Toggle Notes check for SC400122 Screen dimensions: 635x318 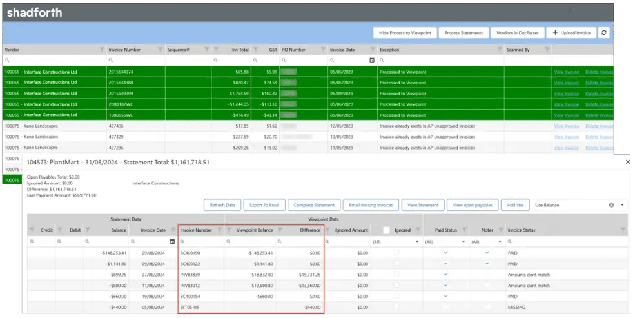pos(487,264)
